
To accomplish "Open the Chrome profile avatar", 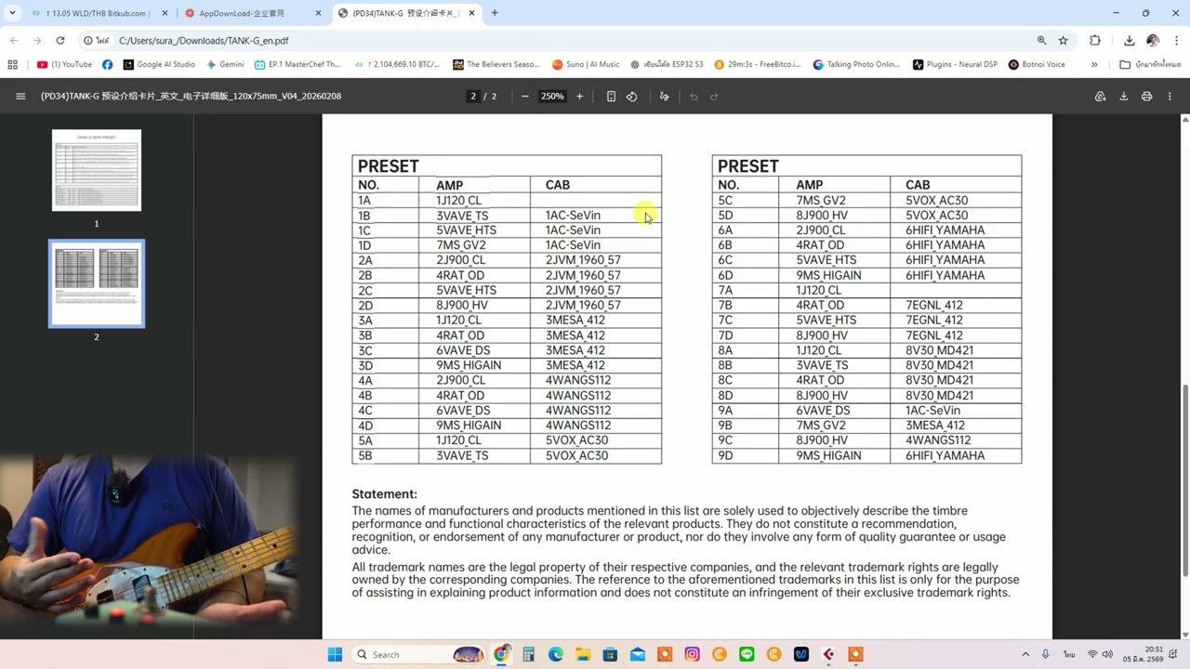I will (1153, 41).
